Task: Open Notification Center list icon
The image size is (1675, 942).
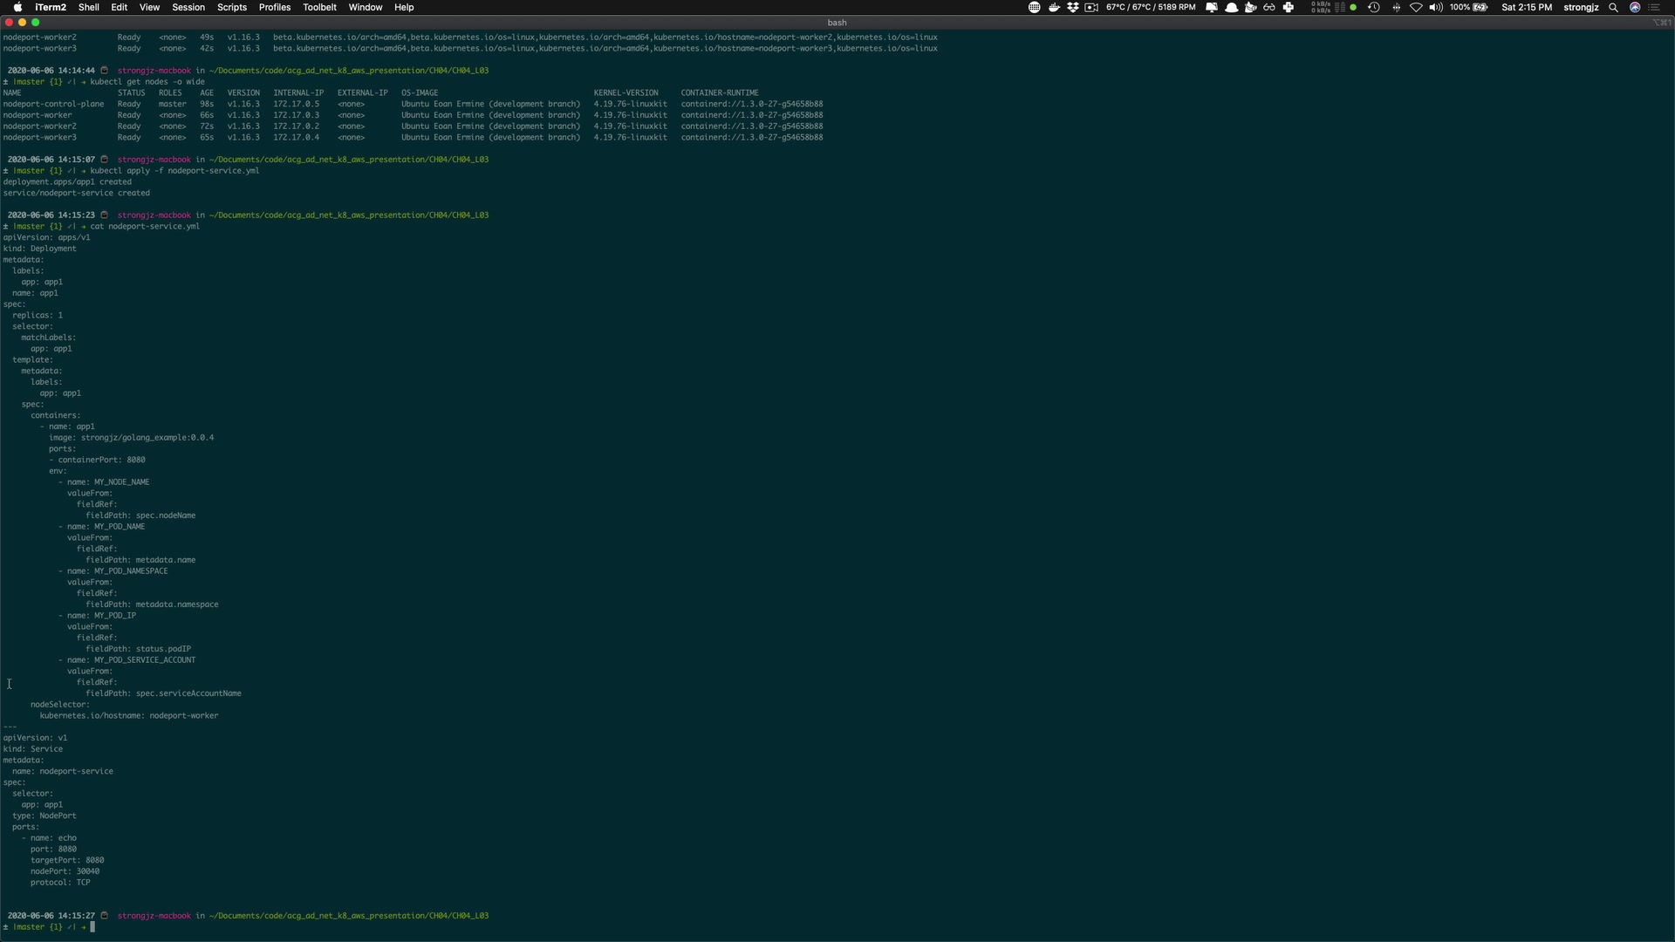Action: [x=1654, y=7]
